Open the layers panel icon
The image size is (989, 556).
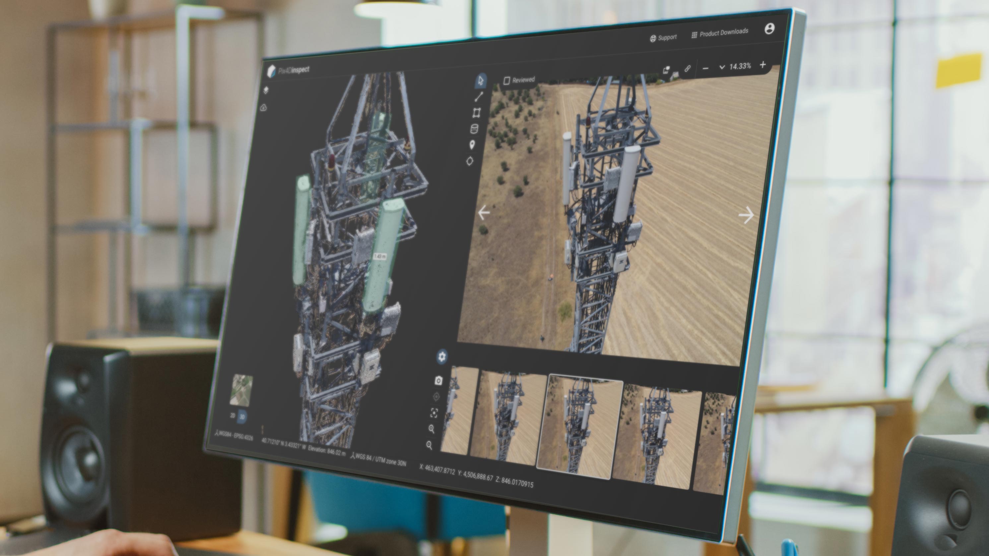pyautogui.click(x=266, y=90)
